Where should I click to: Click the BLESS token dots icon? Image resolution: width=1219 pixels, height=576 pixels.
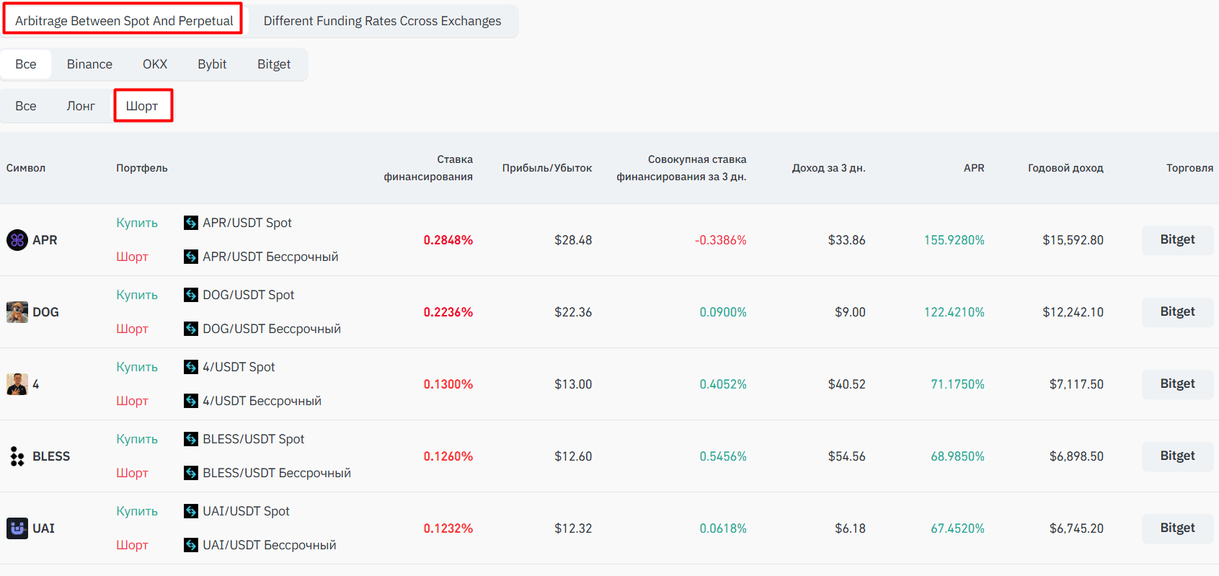[x=17, y=456]
